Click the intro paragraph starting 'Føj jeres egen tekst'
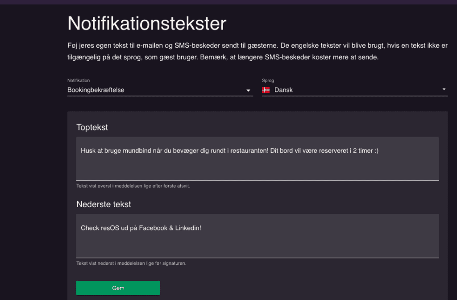Screen dimensions: 457x300 tap(258, 51)
